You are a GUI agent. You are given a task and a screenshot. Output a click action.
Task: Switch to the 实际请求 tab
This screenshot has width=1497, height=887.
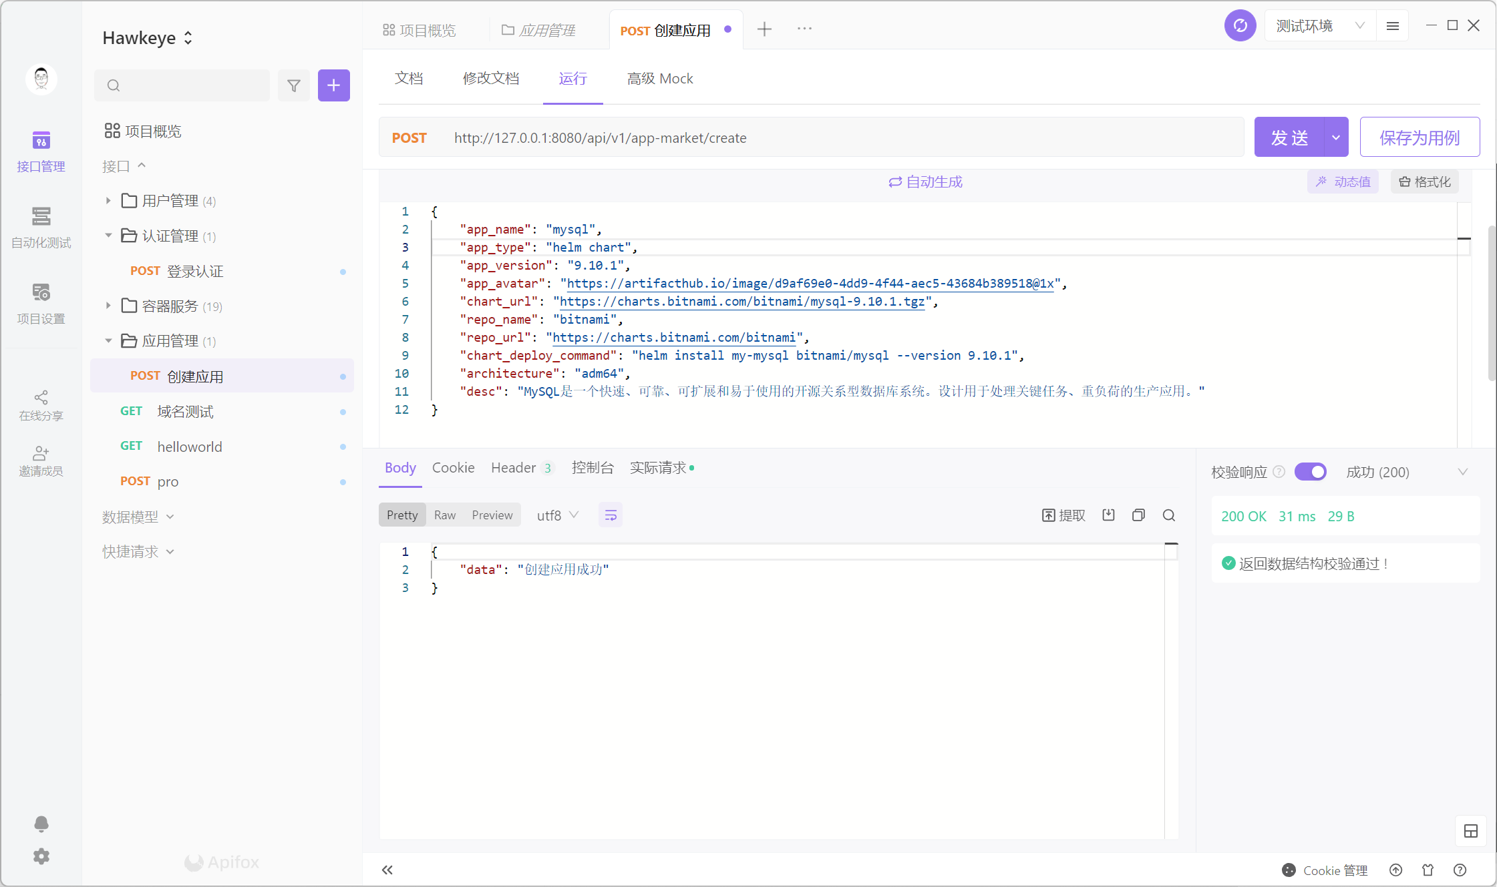click(x=662, y=468)
